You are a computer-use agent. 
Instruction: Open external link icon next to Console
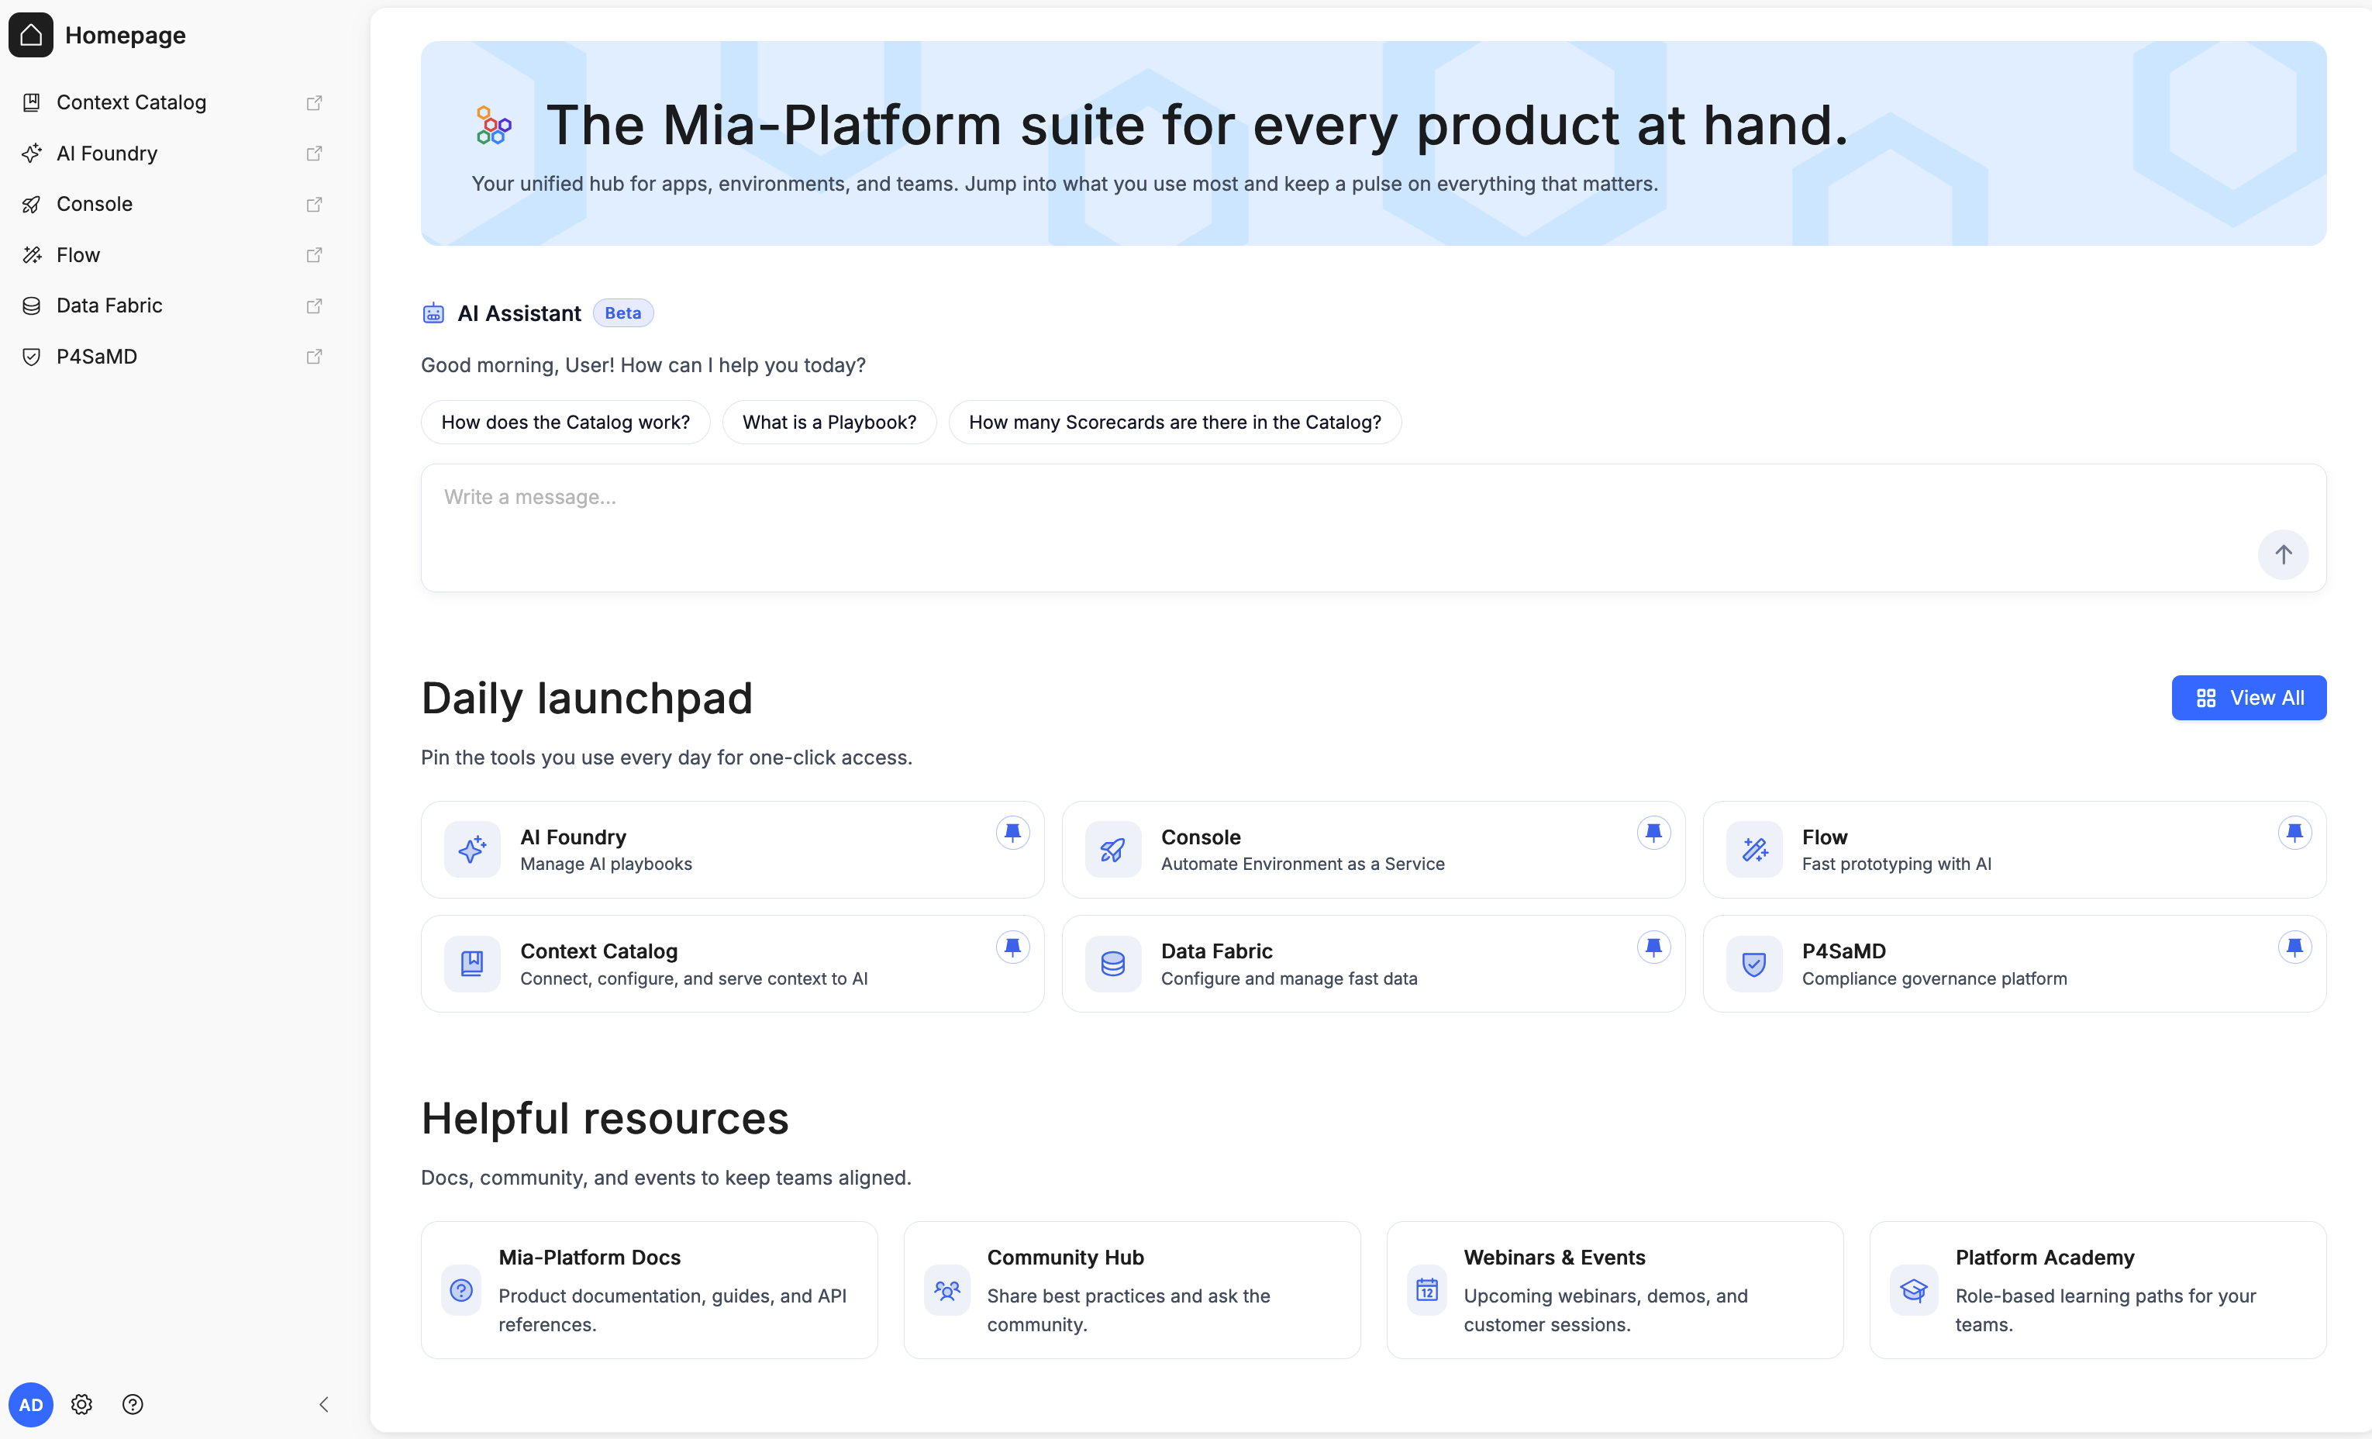[314, 204]
